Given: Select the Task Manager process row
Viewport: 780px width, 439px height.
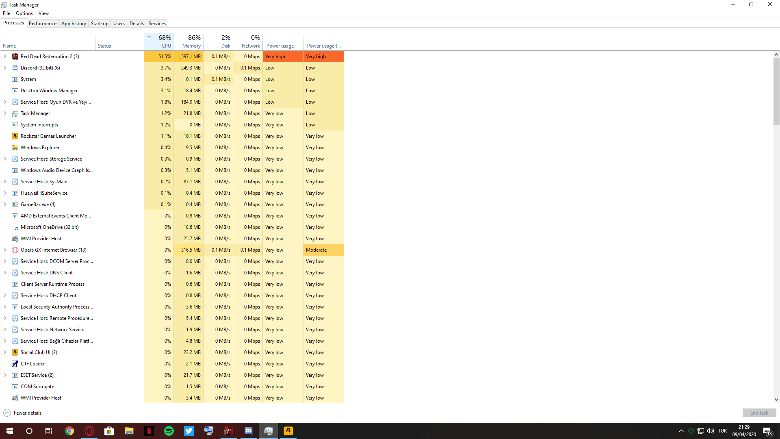Looking at the screenshot, I should point(35,113).
